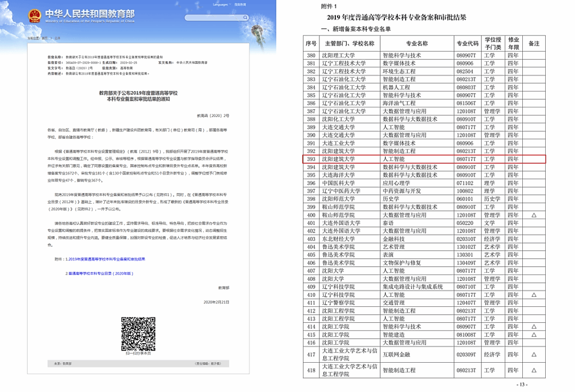Click the 首页 breadcrumb link
This screenshot has width=575, height=392.
point(45,38)
